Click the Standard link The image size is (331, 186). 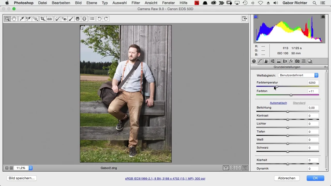pyautogui.click(x=299, y=103)
